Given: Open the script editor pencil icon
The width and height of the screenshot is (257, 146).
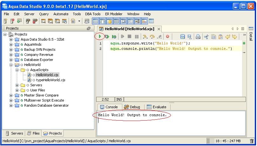Looking at the screenshot, I should click(73, 21).
